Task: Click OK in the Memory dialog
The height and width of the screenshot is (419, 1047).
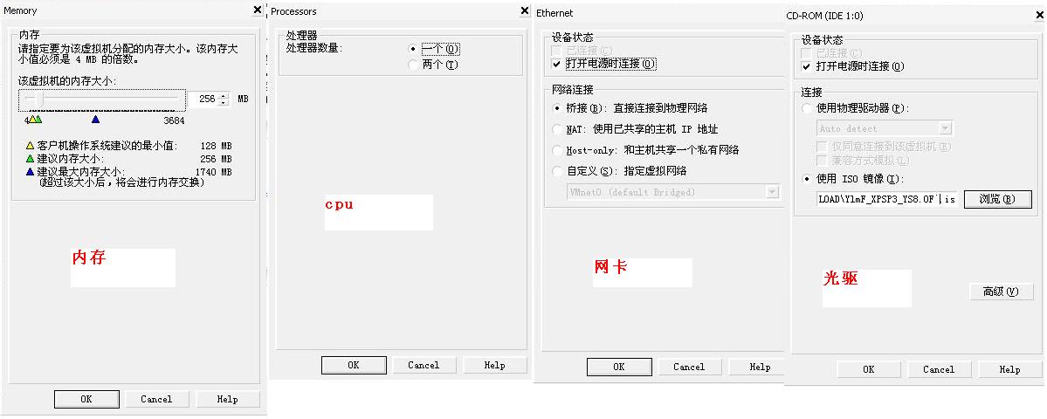Action: click(x=86, y=399)
